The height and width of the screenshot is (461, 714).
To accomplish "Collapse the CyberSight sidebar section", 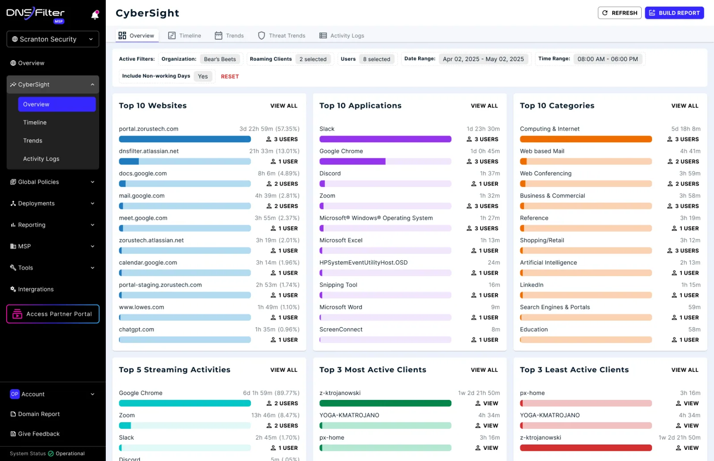I will 92,85.
